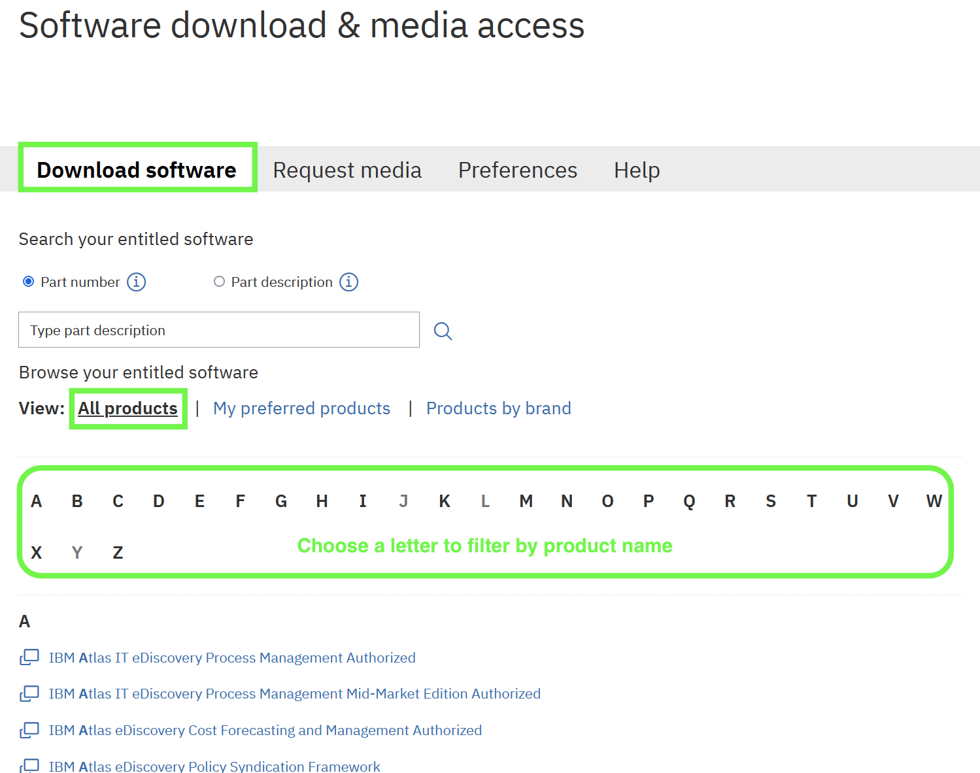Filter products by letter H
This screenshot has width=980, height=773.
click(x=322, y=501)
